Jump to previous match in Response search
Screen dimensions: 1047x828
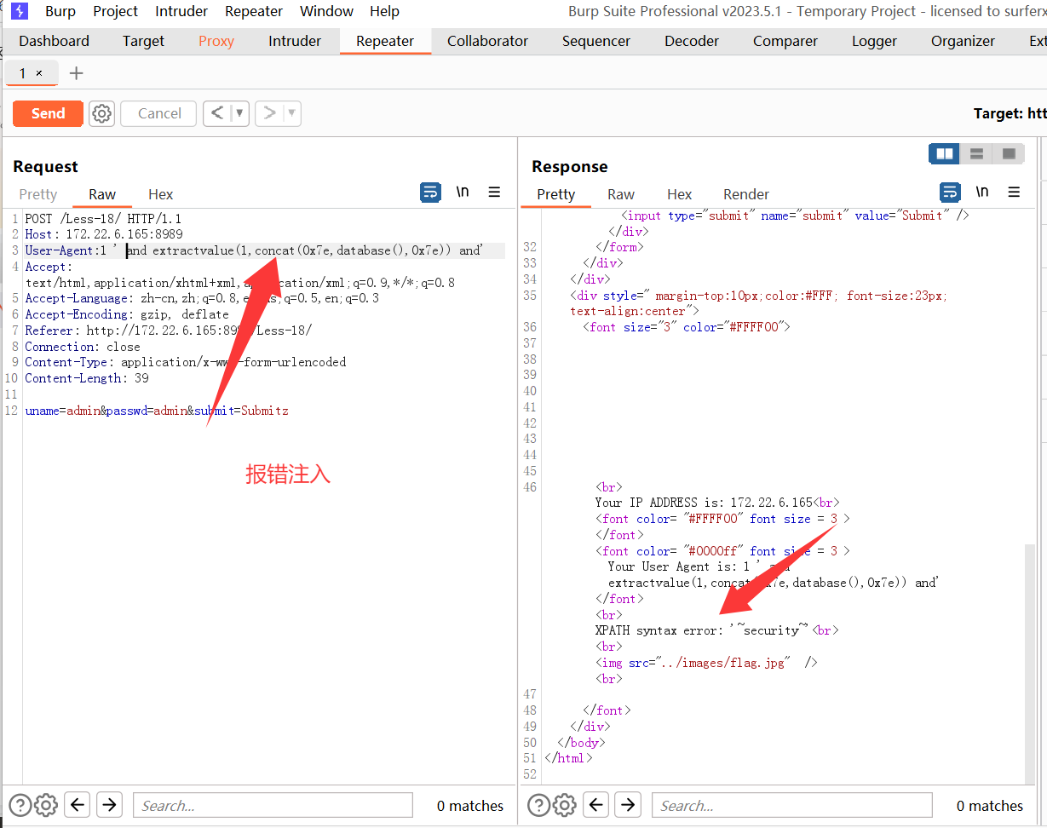(x=597, y=804)
